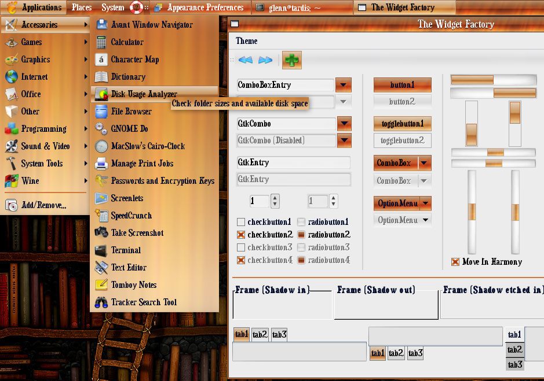Open the System menu
Screen dimensions: 544x381
pos(113,8)
